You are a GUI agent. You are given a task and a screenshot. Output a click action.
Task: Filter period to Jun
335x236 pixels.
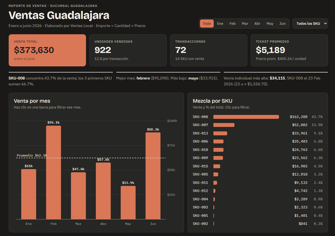[x=282, y=23]
